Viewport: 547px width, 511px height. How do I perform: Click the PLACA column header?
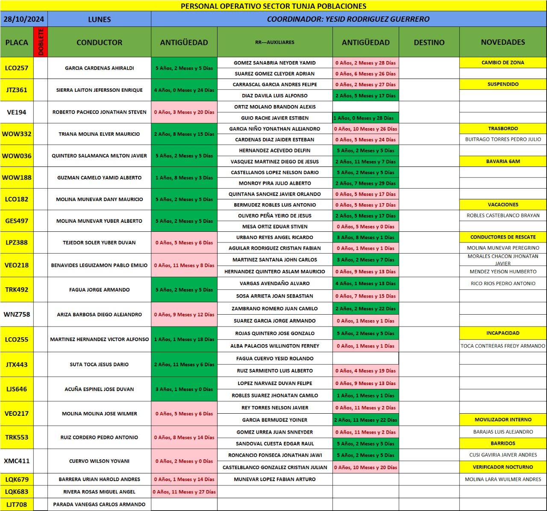coord(17,42)
